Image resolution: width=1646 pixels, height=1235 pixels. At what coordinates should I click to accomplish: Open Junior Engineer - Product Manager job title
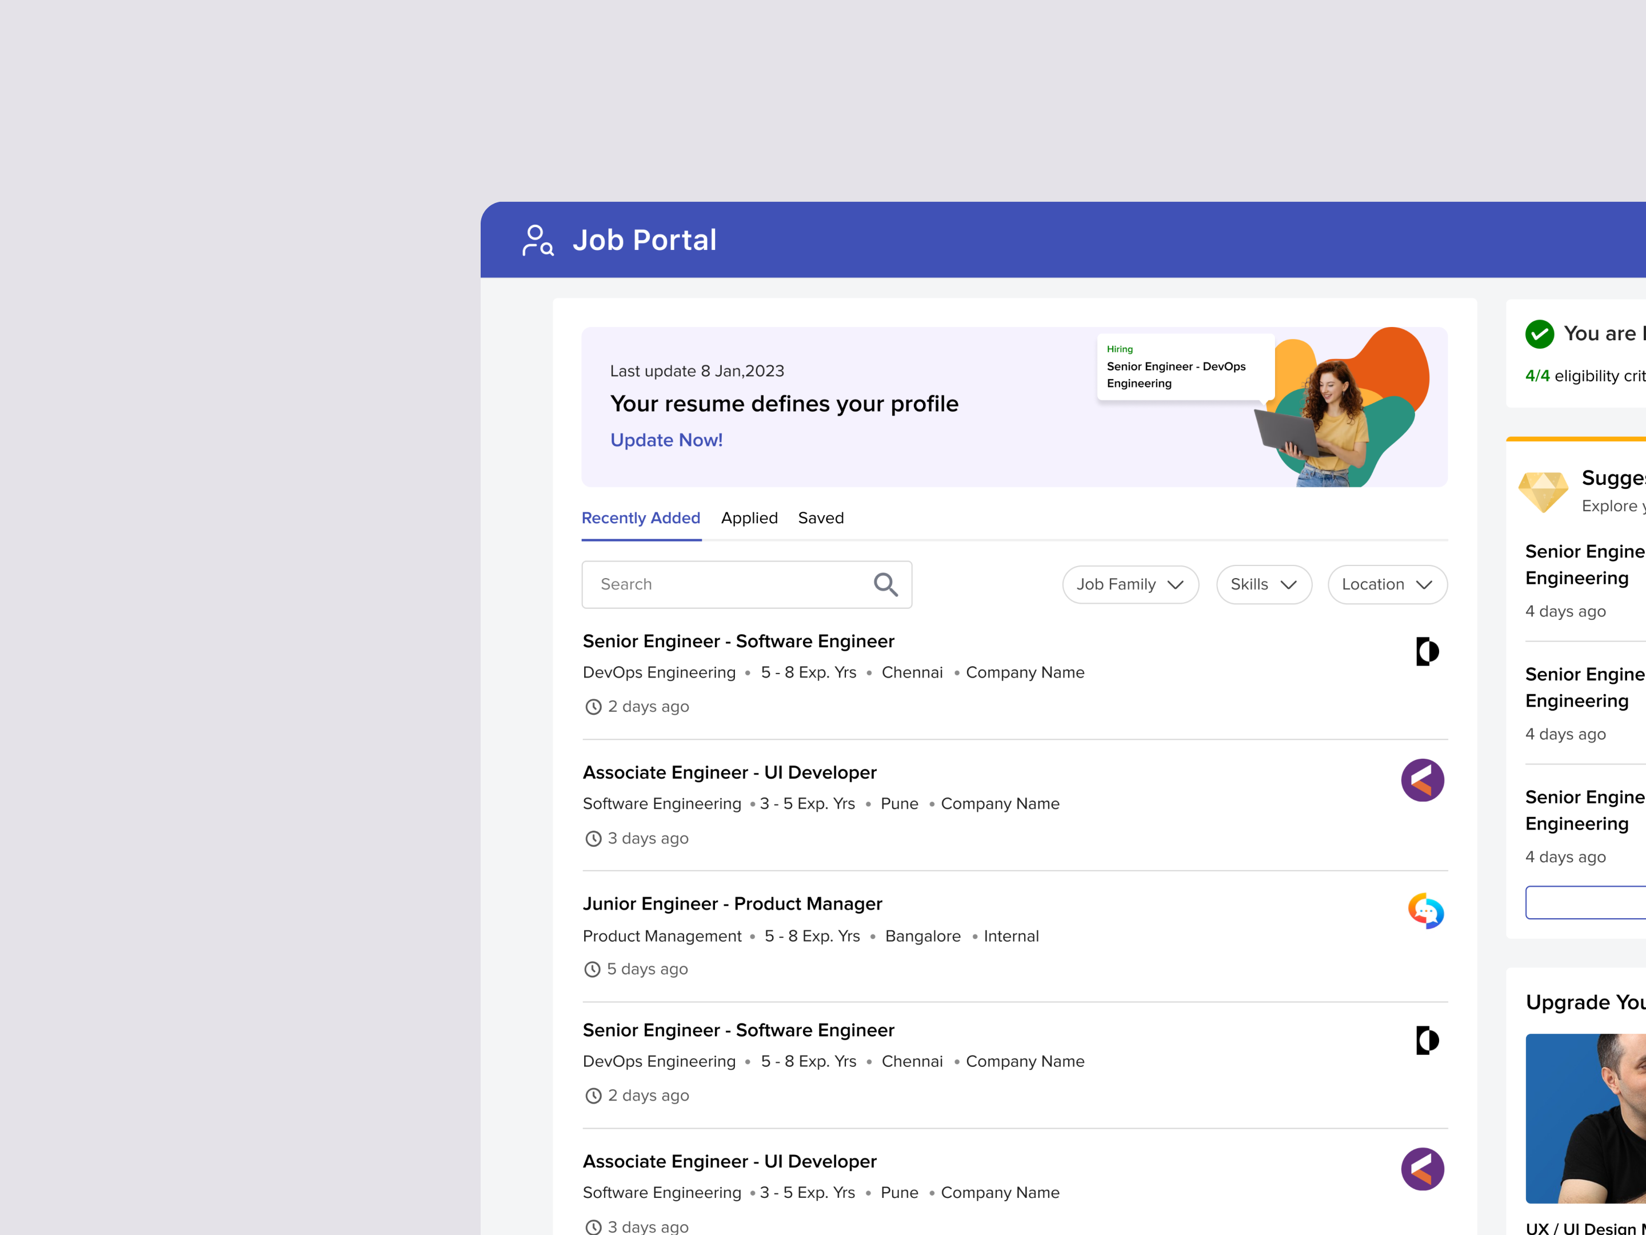tap(732, 904)
